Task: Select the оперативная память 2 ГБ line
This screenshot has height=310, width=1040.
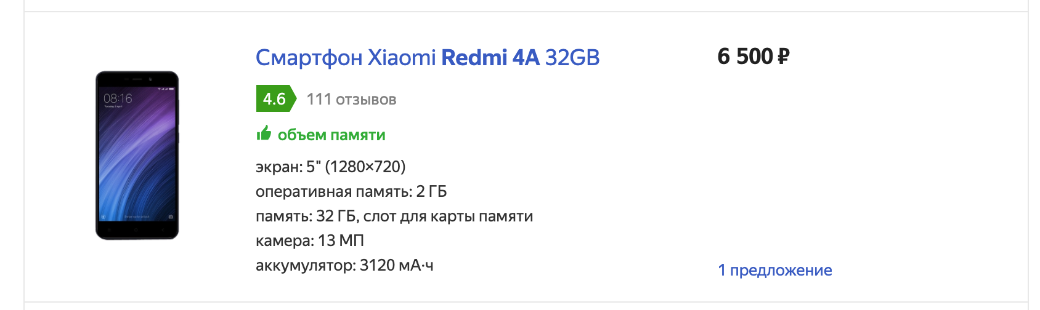Action: pyautogui.click(x=351, y=191)
